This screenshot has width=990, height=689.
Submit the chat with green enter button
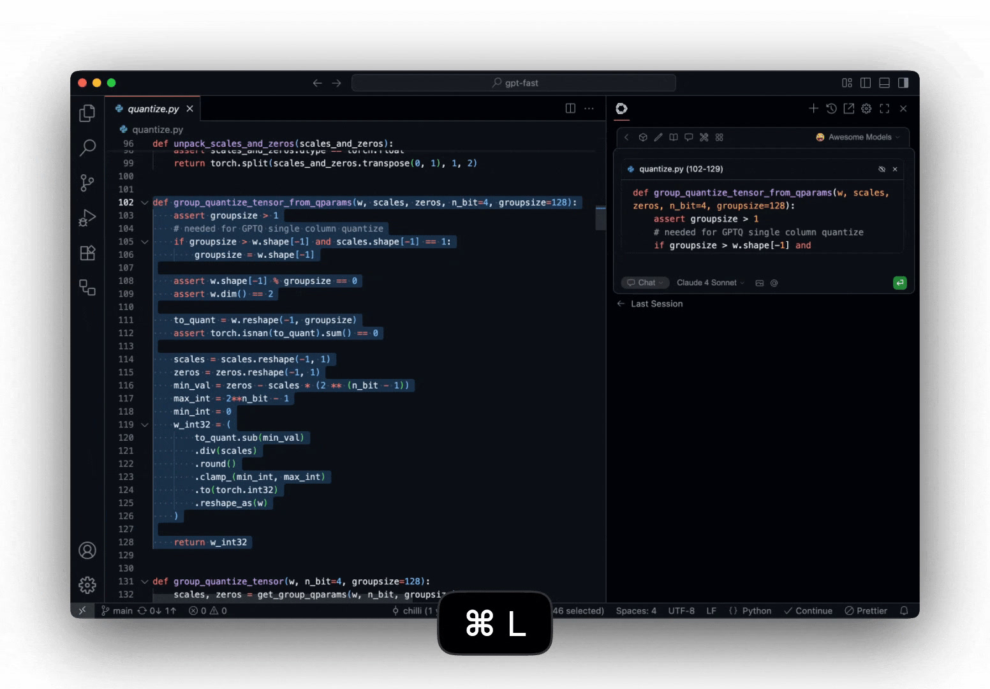(x=900, y=283)
